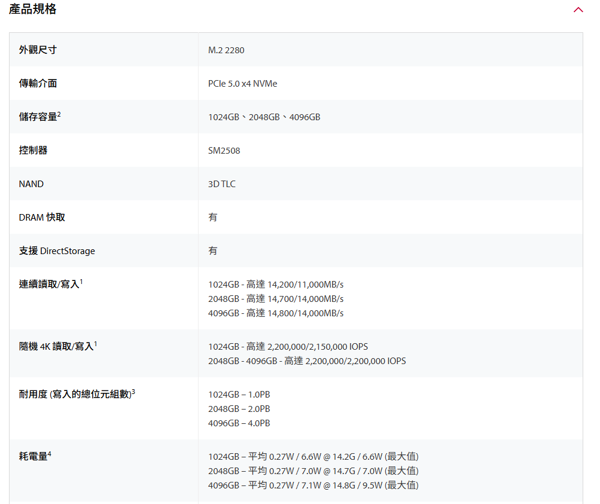Select the 2048GB power consumption line
Viewport: 600px width, 504px height.
(313, 471)
